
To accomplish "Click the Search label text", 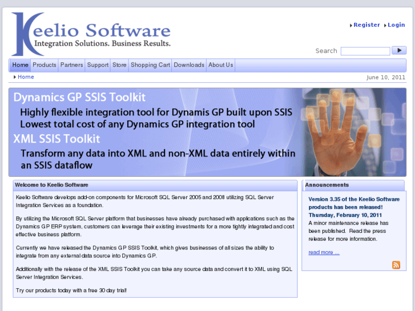I will (326, 51).
